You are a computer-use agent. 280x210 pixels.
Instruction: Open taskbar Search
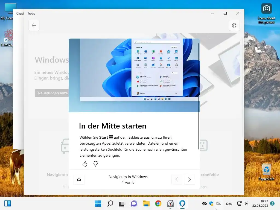[x=110, y=203]
